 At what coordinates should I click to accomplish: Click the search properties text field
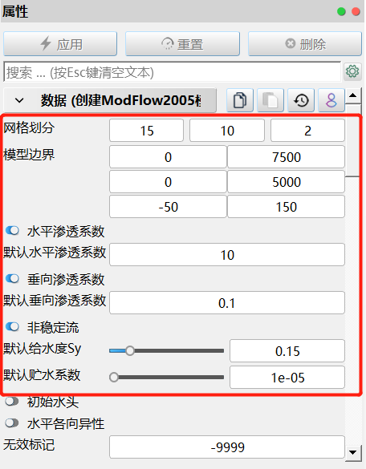173,72
